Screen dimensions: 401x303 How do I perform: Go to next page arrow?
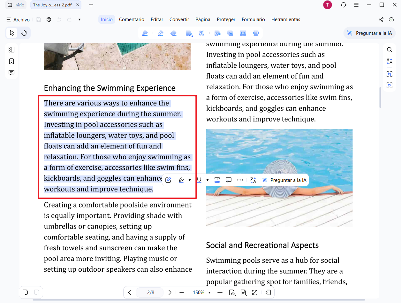170,292
